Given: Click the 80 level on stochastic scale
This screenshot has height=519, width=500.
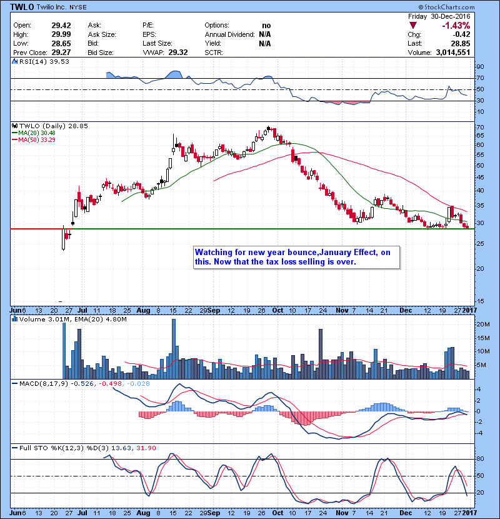Looking at the screenshot, I should click(480, 459).
